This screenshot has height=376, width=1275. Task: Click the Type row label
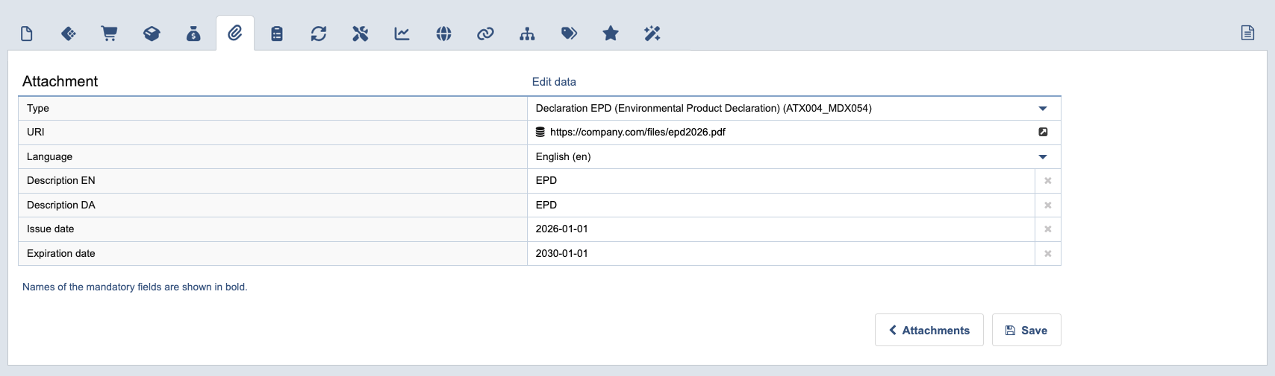(x=38, y=109)
